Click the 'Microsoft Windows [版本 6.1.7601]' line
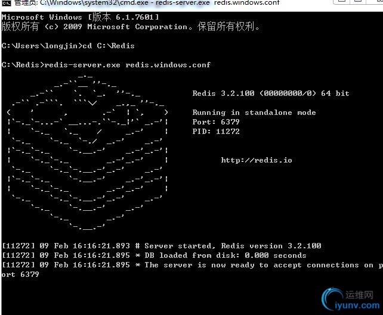Screen dimensions: 383x315 81,17
